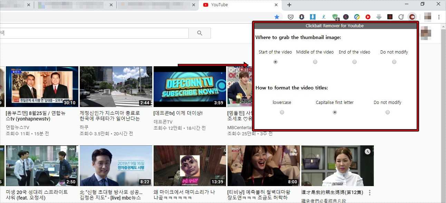The width and height of the screenshot is (446, 203).
Task: Open the Chrome three-dot menu
Action: coord(439,17)
